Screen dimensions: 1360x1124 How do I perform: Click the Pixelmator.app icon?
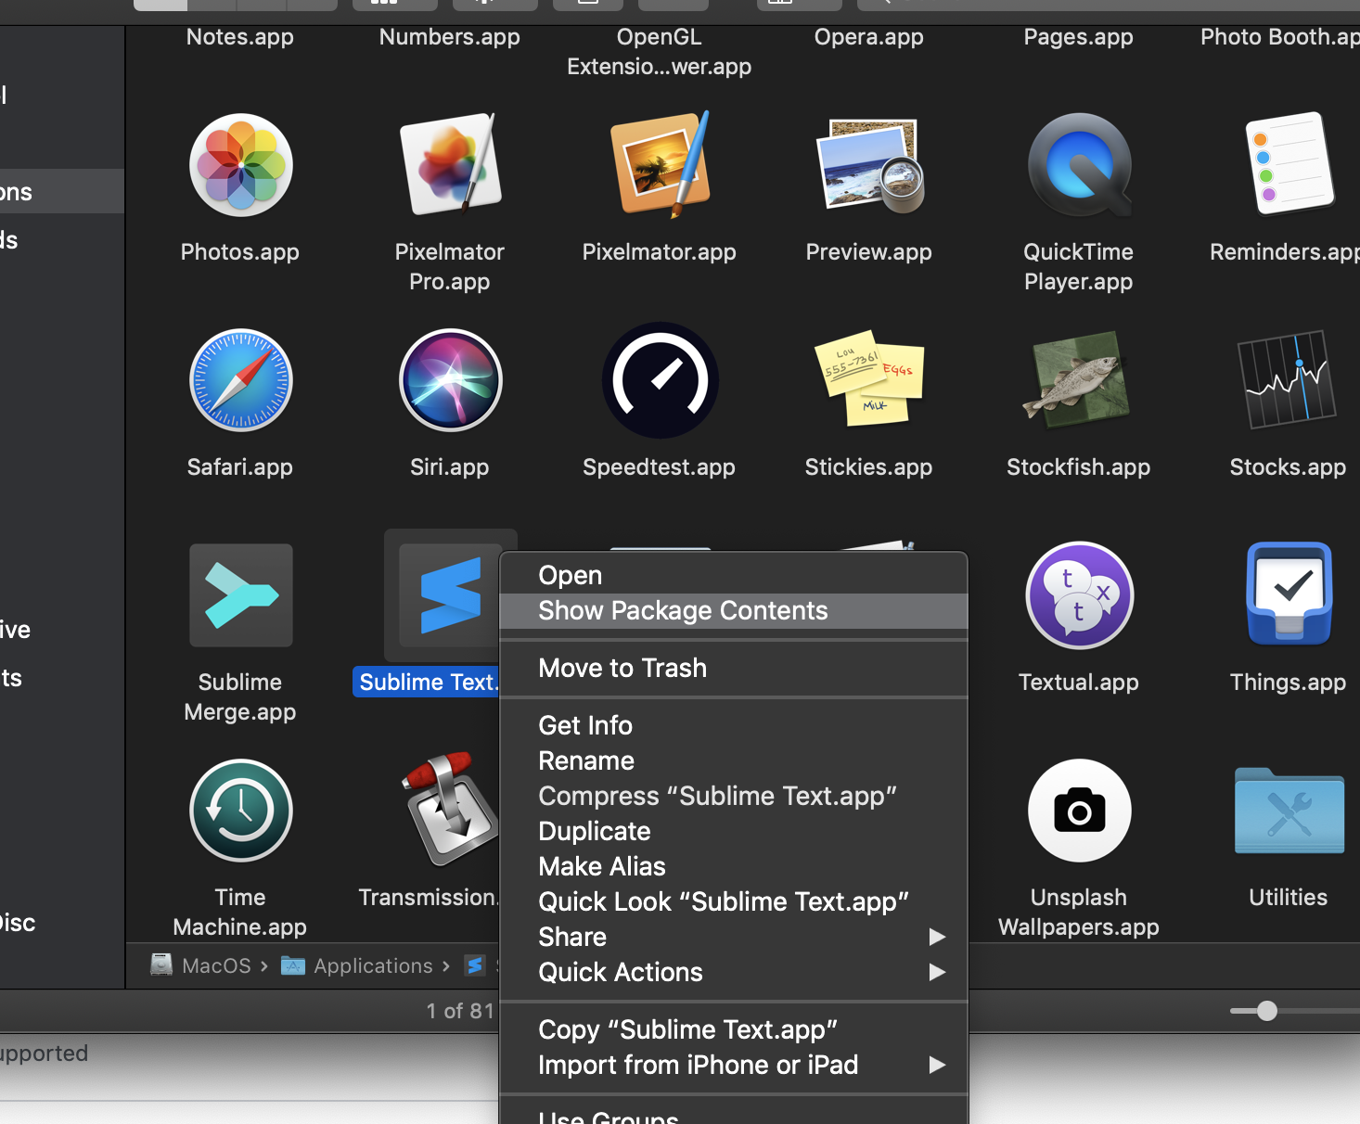tap(661, 166)
